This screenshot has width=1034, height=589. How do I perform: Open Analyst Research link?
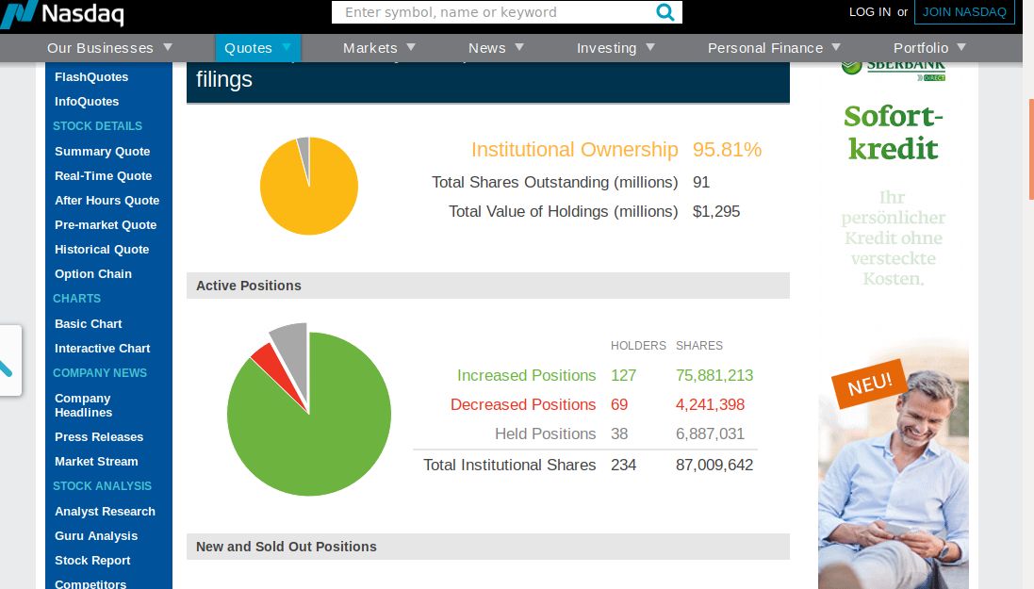(x=105, y=512)
